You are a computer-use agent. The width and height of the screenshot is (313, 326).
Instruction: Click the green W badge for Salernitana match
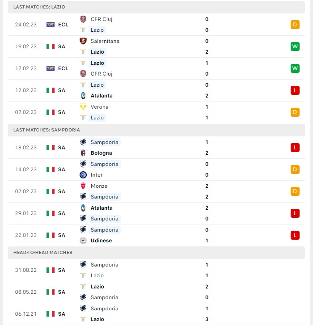pos(295,47)
